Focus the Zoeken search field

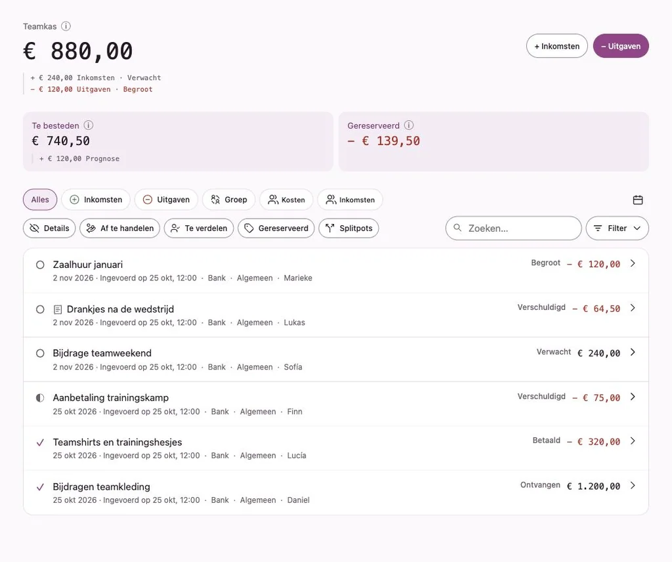coord(513,228)
